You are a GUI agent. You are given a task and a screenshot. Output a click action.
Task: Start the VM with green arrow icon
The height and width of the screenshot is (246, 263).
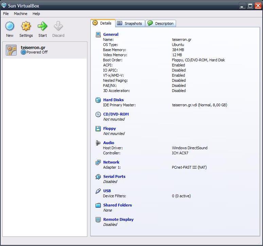[x=42, y=26]
